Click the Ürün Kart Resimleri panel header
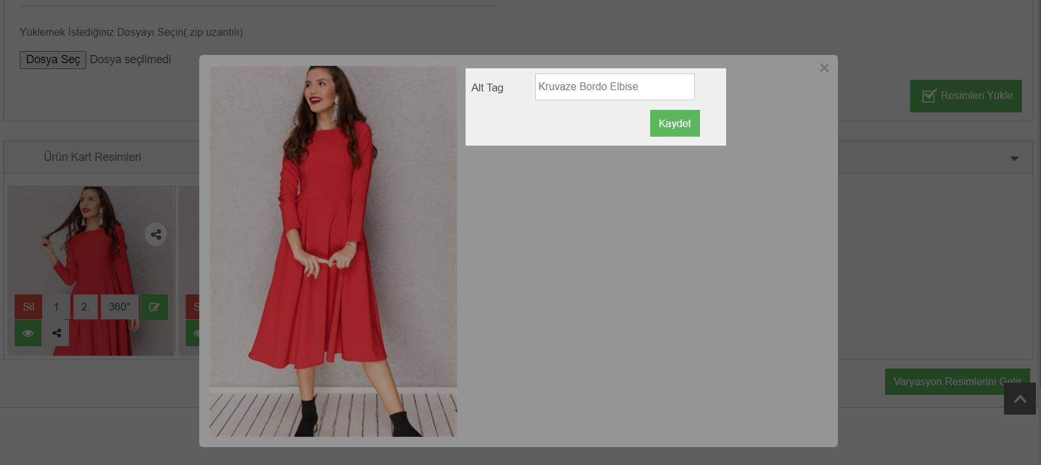The width and height of the screenshot is (1041, 465). (x=93, y=157)
